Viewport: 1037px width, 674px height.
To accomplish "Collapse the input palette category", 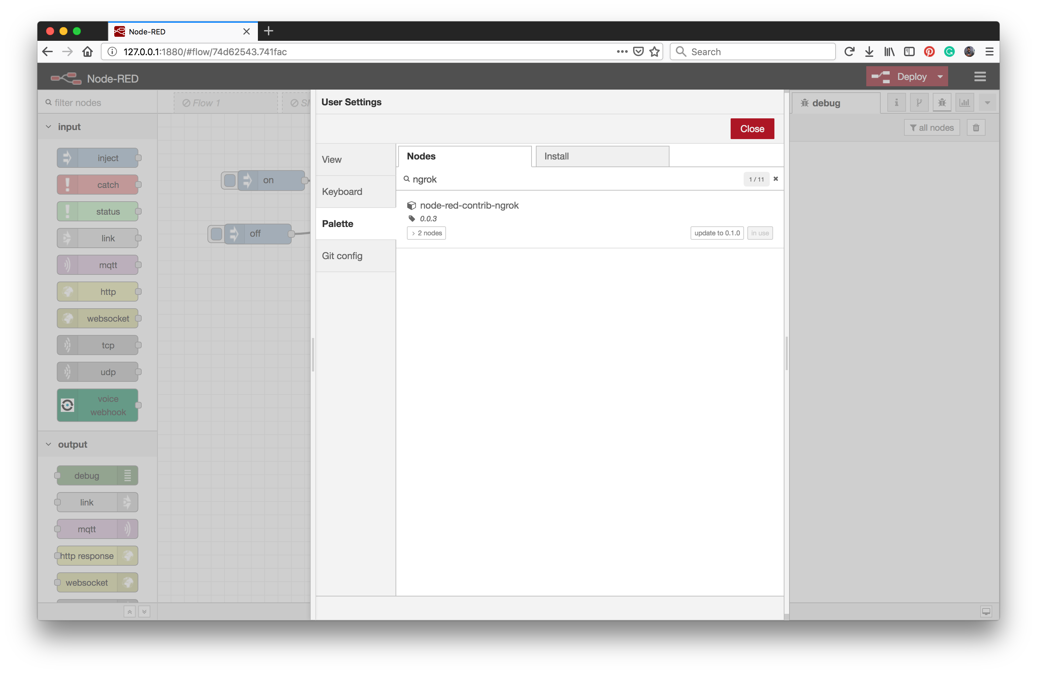I will tap(49, 127).
